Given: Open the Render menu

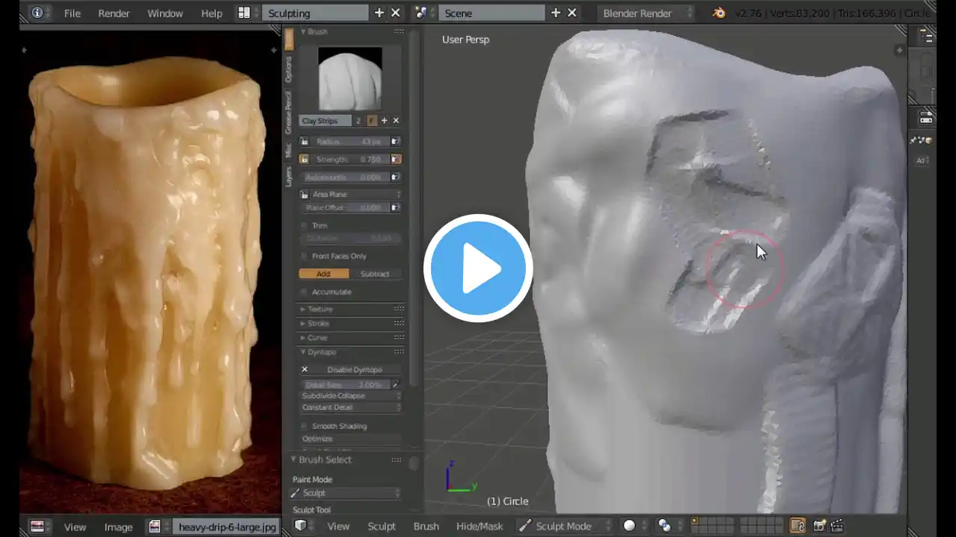Looking at the screenshot, I should pos(114,13).
